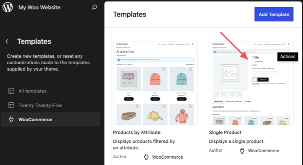This screenshot has width=303, height=165.
Task: Open the search magnifier icon
Action: [94, 7]
